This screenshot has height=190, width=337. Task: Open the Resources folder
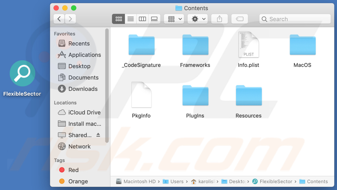(249, 95)
